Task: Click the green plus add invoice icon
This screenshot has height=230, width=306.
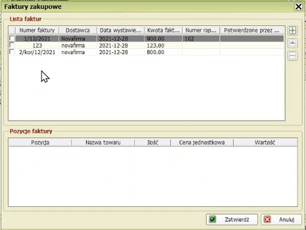Action: tap(293, 31)
